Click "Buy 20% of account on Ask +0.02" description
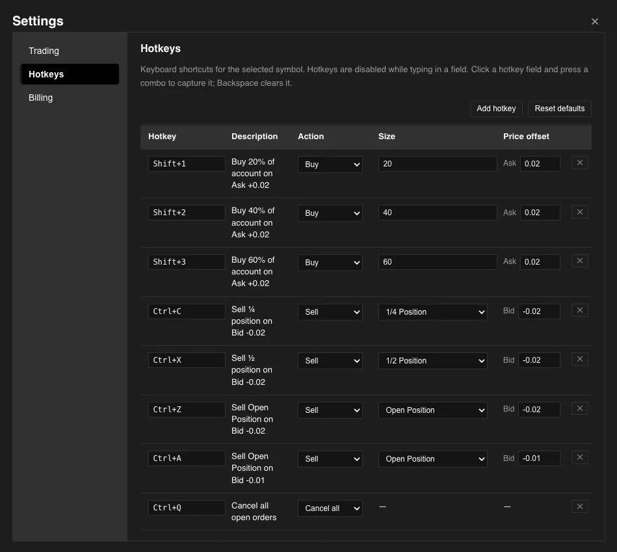The image size is (617, 552). pos(253,174)
